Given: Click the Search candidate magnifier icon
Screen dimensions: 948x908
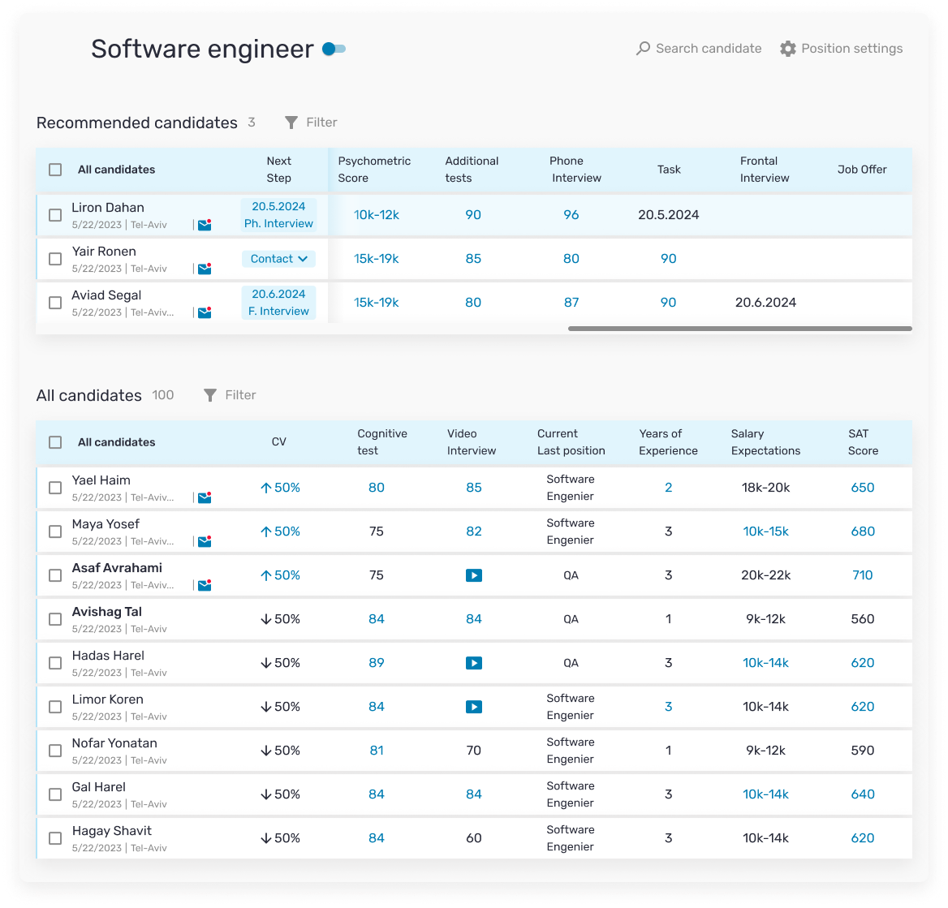Looking at the screenshot, I should (643, 49).
